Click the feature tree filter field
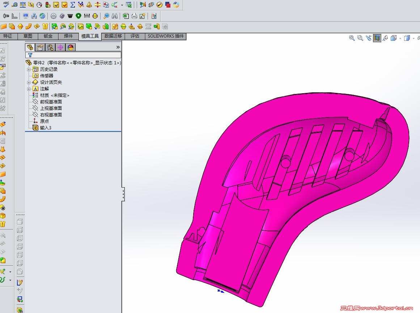This screenshot has width=420, height=313. tap(73, 55)
